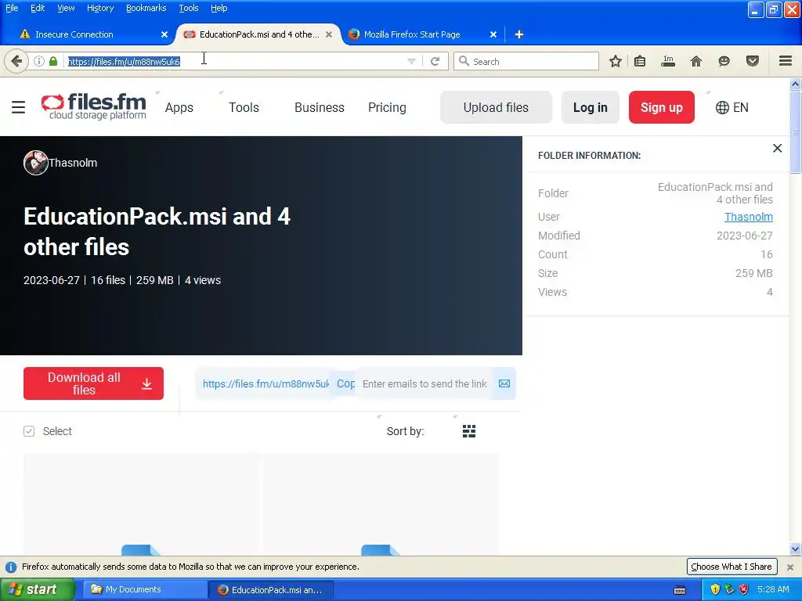Open the URL history dropdown arrow
802x601 pixels.
pos(411,61)
